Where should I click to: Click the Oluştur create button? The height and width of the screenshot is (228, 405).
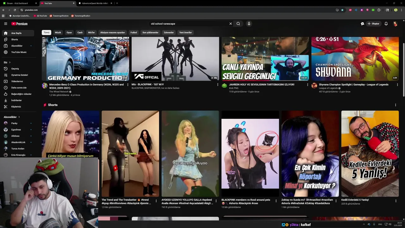[373, 24]
